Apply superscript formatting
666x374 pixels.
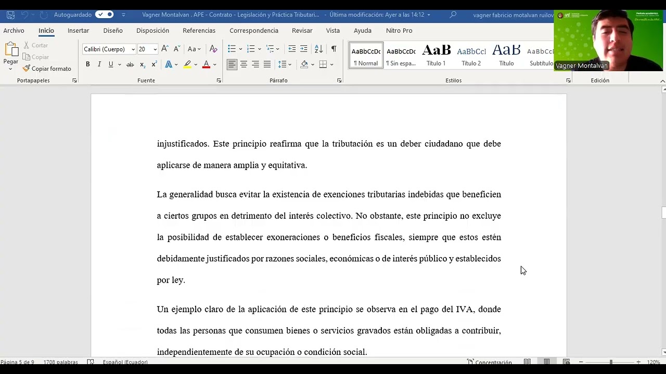[154, 64]
